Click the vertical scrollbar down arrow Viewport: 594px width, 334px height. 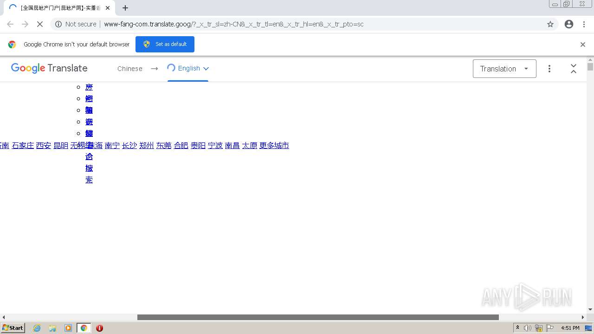coord(590,309)
